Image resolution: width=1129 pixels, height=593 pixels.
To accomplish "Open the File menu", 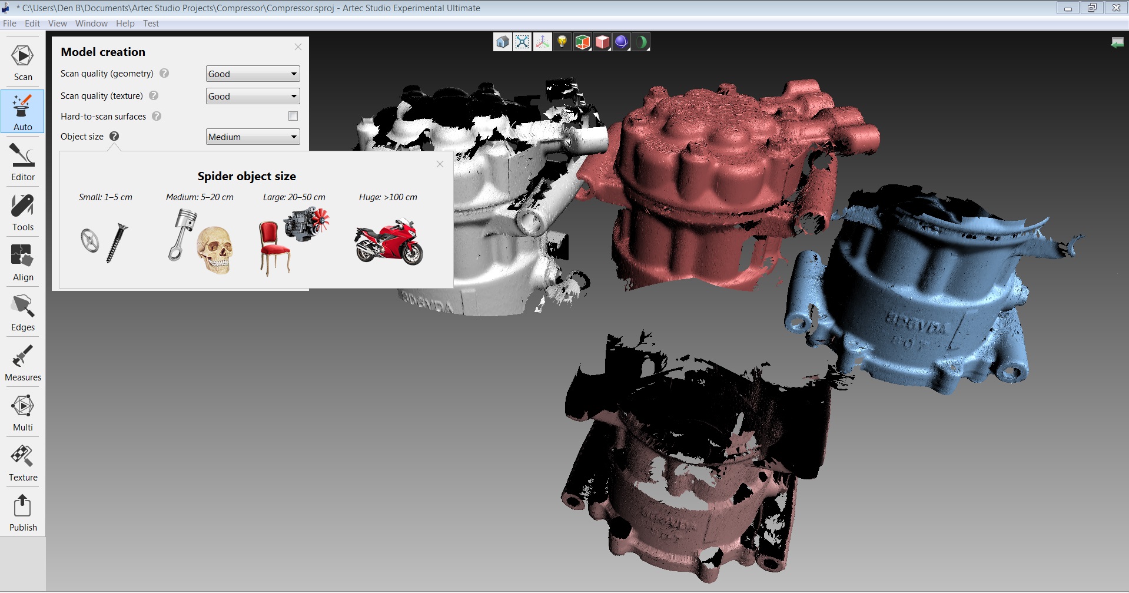I will pyautogui.click(x=10, y=24).
